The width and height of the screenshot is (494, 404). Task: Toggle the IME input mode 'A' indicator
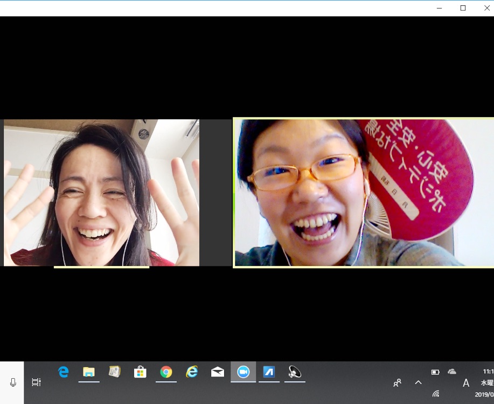pyautogui.click(x=466, y=382)
